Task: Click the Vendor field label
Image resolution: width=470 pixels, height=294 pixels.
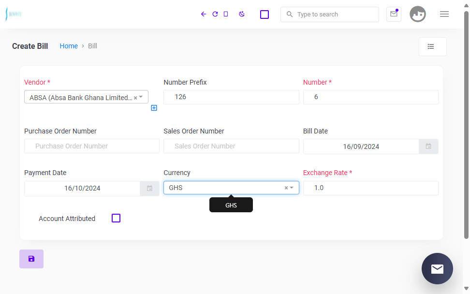Action: [x=37, y=82]
